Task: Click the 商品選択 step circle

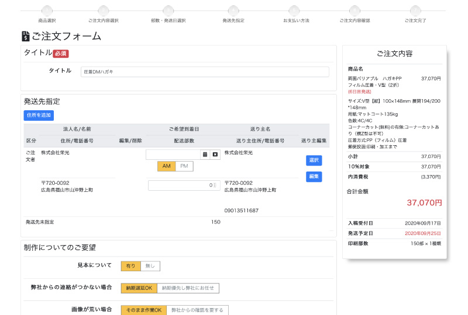Action: [x=47, y=10]
